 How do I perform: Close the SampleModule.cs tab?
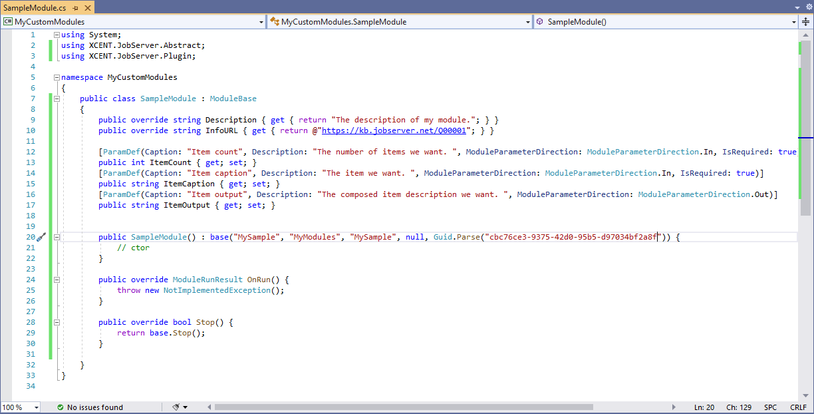[x=88, y=7]
